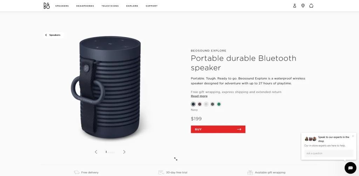This screenshot has width=359, height=176.
Task: Open the shopping bag icon
Action: coord(311,6)
